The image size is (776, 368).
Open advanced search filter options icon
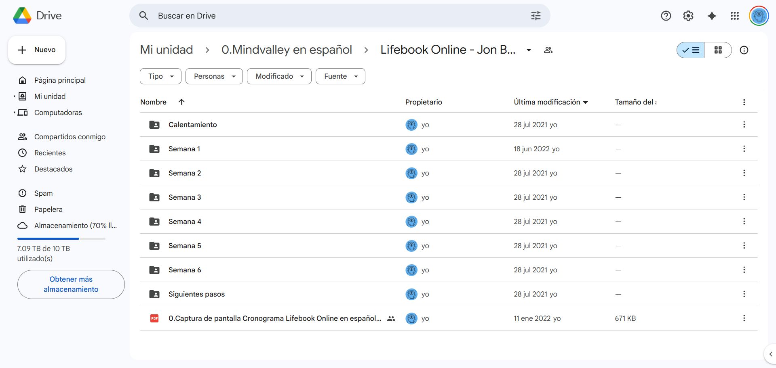536,16
